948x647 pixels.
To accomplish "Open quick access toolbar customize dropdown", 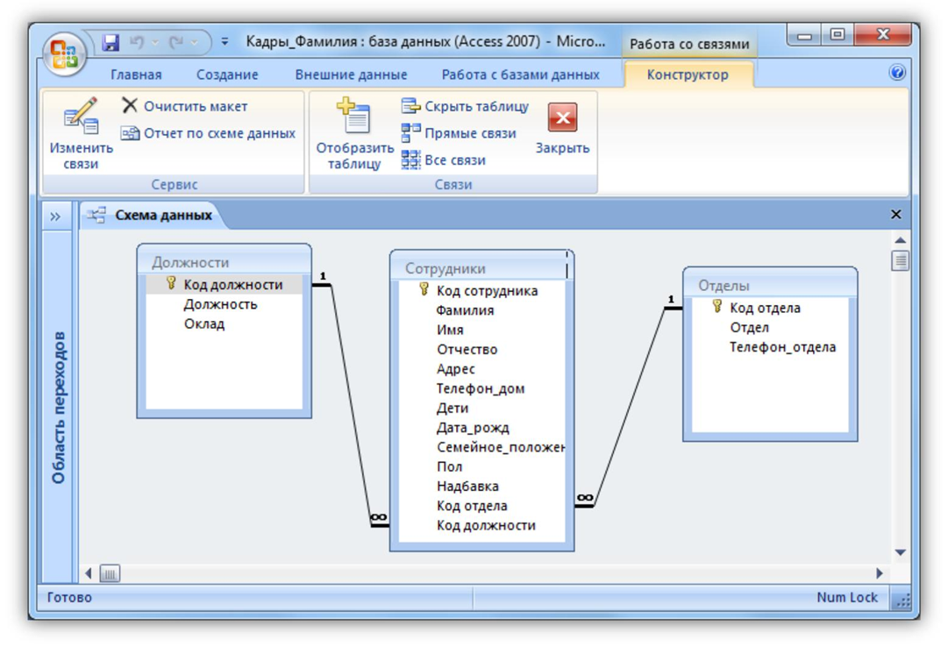I will coord(225,42).
